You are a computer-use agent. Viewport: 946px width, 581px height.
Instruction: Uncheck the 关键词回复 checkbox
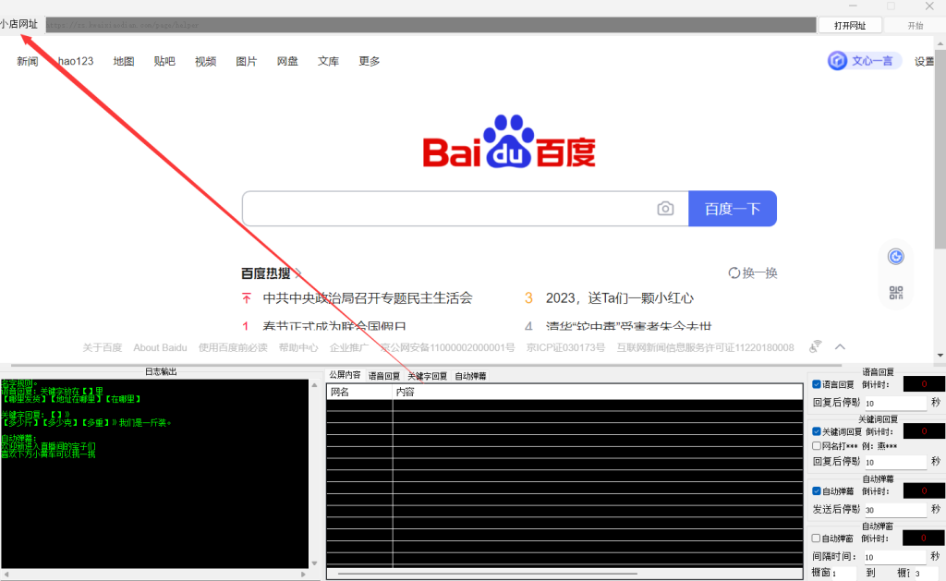pyautogui.click(x=817, y=431)
